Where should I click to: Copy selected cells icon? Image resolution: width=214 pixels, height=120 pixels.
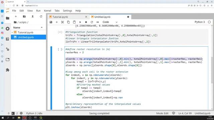(68, 22)
